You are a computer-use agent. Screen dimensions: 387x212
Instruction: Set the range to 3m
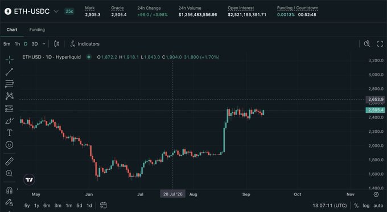point(57,205)
